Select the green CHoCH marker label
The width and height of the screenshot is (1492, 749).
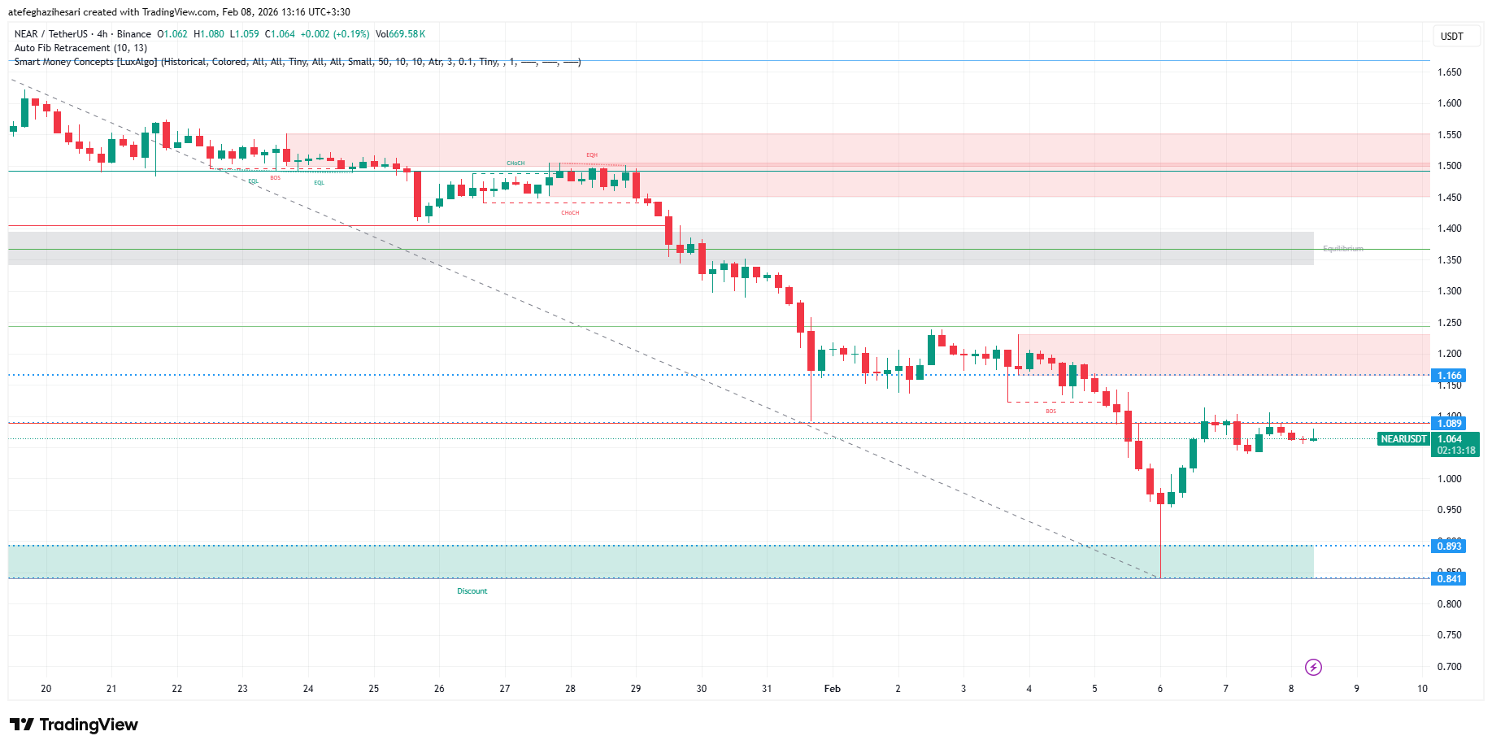[x=515, y=163]
